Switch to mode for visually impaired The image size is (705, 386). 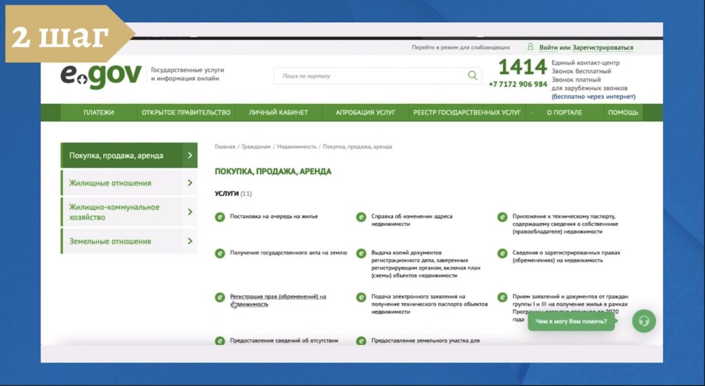tap(461, 48)
